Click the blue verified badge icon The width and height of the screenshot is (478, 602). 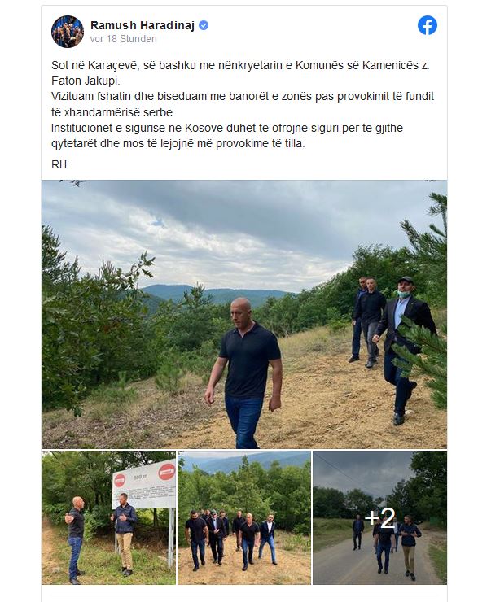(204, 26)
